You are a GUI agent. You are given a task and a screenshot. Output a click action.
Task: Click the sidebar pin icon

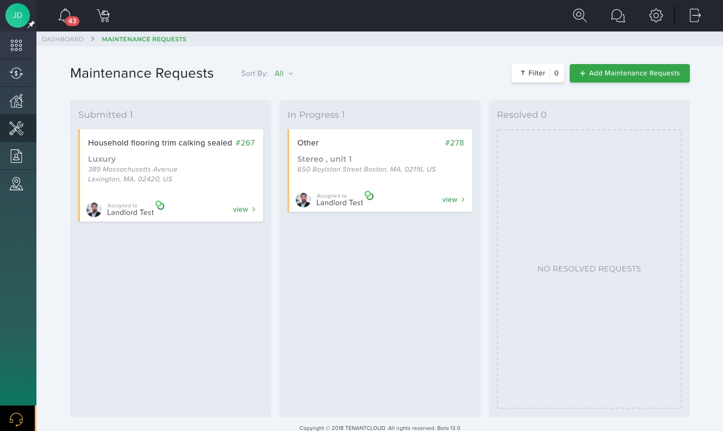click(x=32, y=24)
